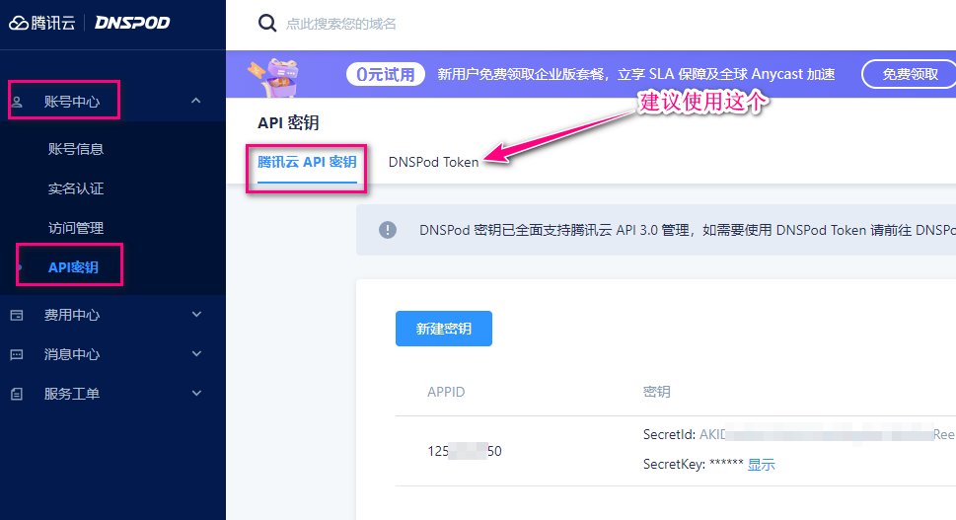Open 账号信息 page
The height and width of the screenshot is (520, 956).
pos(76,149)
